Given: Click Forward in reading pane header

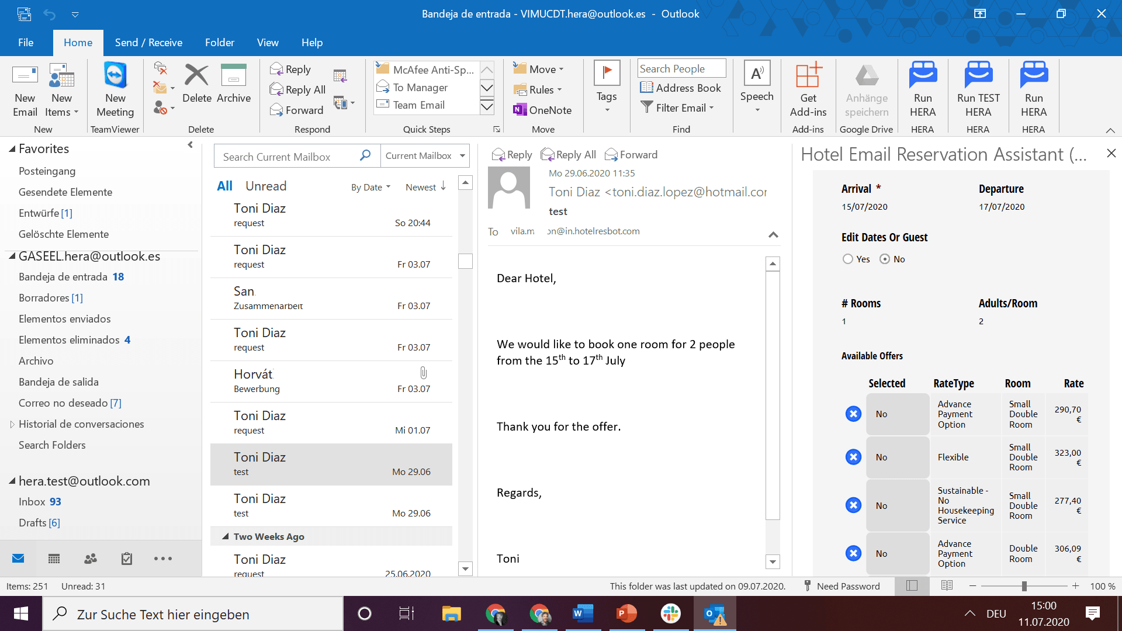Looking at the screenshot, I should pyautogui.click(x=631, y=155).
